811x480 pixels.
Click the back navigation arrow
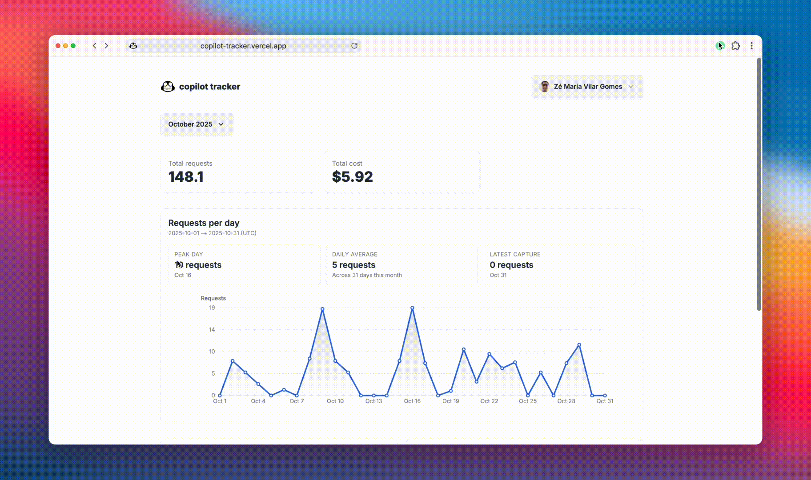point(94,45)
